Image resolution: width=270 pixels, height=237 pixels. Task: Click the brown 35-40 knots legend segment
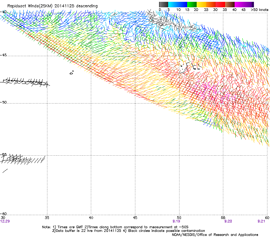[x=230, y=4]
